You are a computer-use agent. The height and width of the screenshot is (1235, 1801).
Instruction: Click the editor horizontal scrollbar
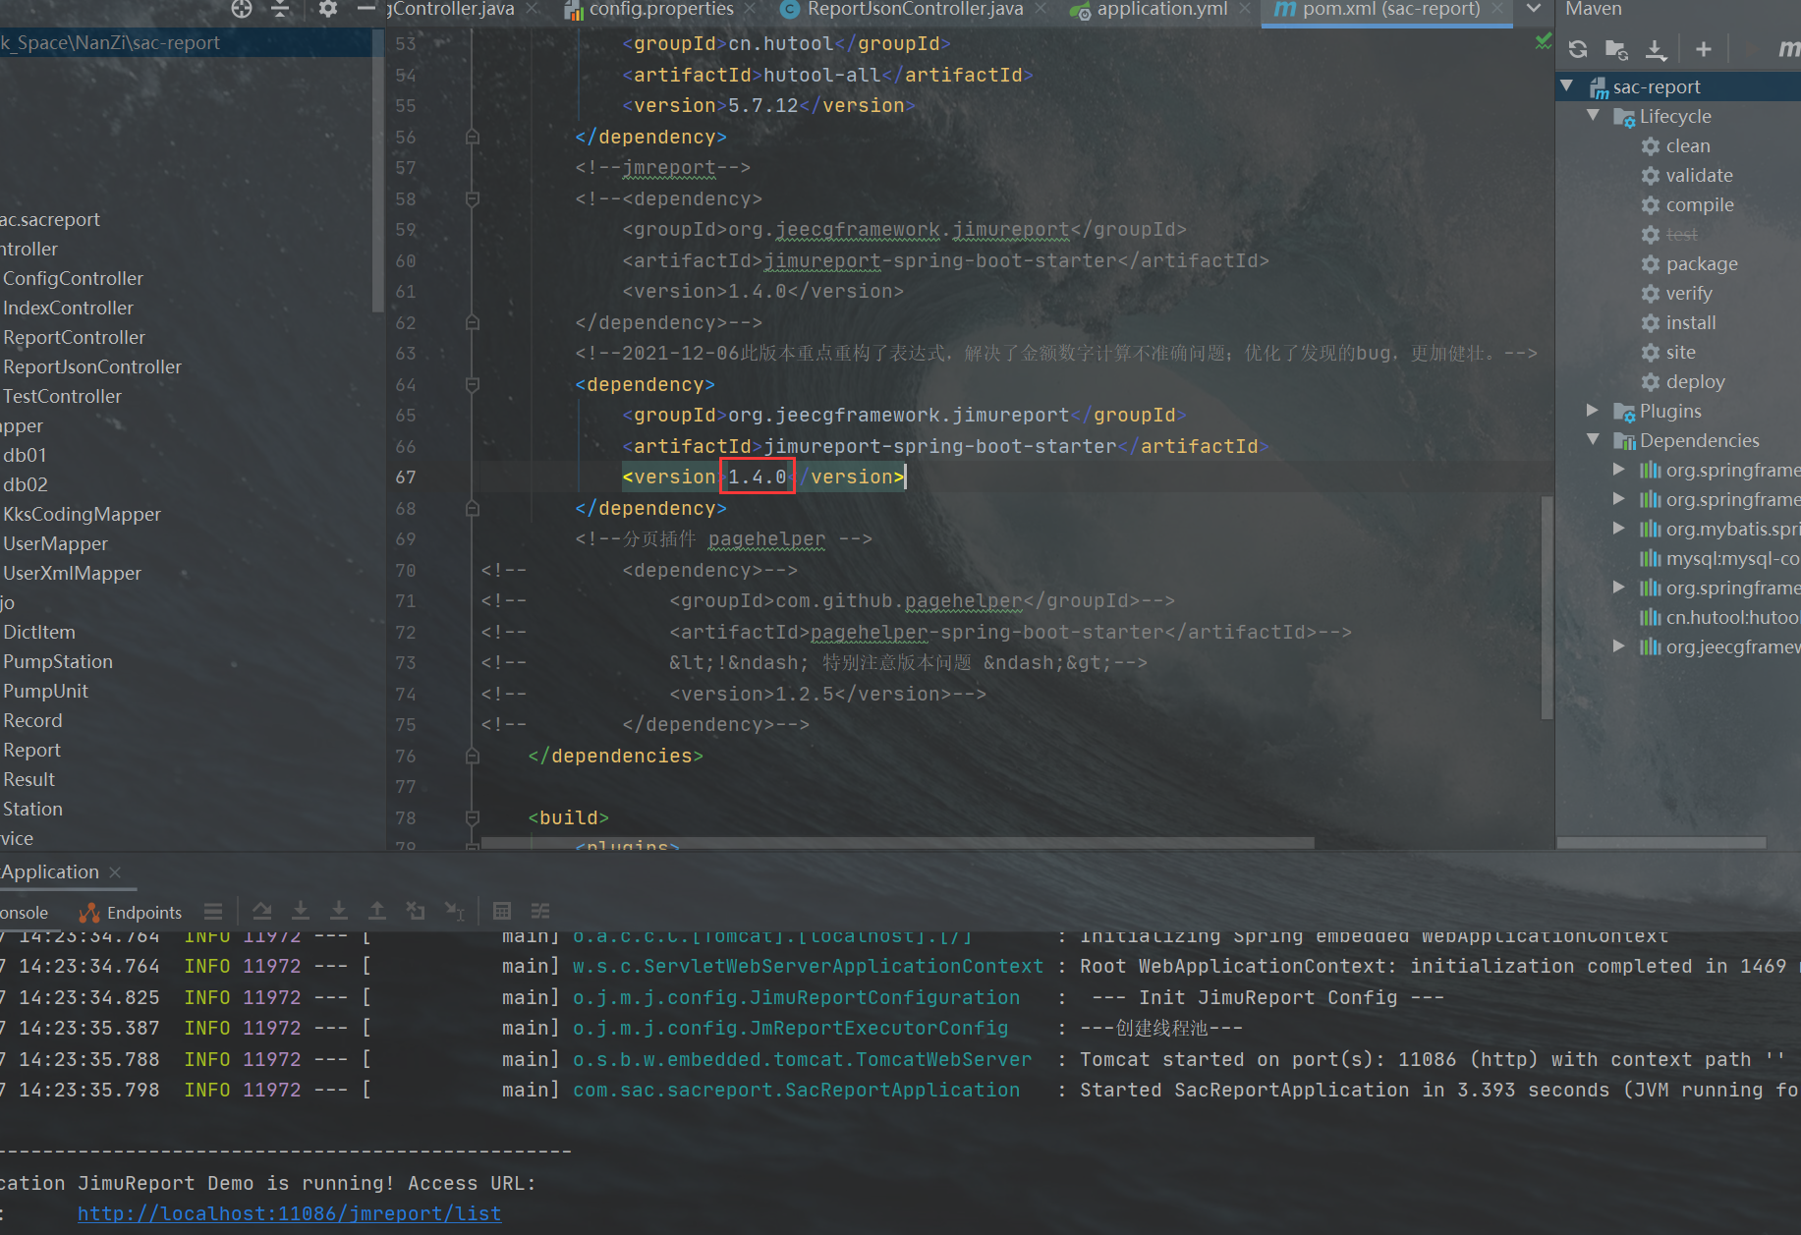pyautogui.click(x=897, y=843)
